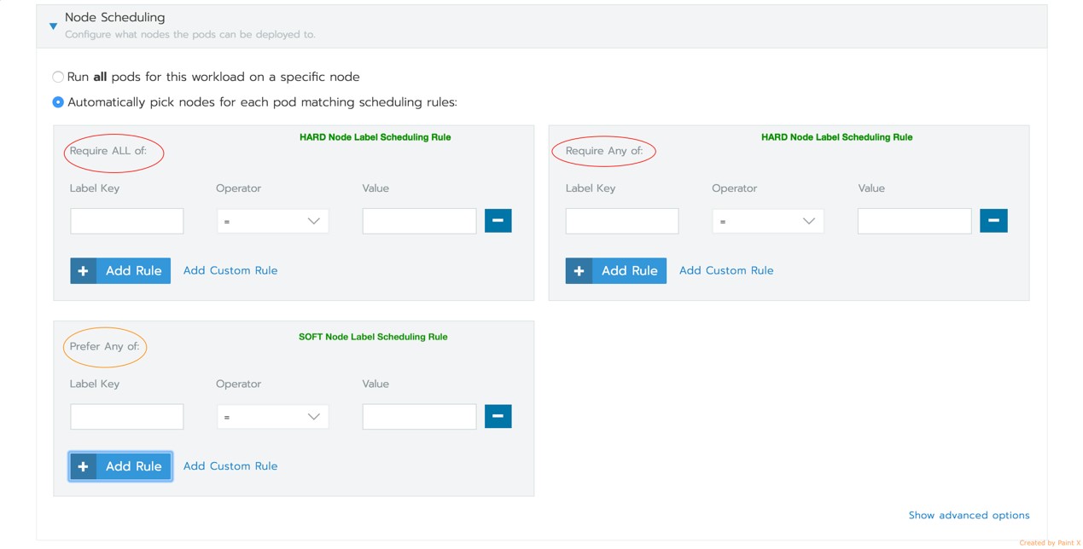Image resolution: width=1083 pixels, height=549 pixels.
Task: Remove the rule in 'Require ALL of' panel
Action: coord(498,221)
